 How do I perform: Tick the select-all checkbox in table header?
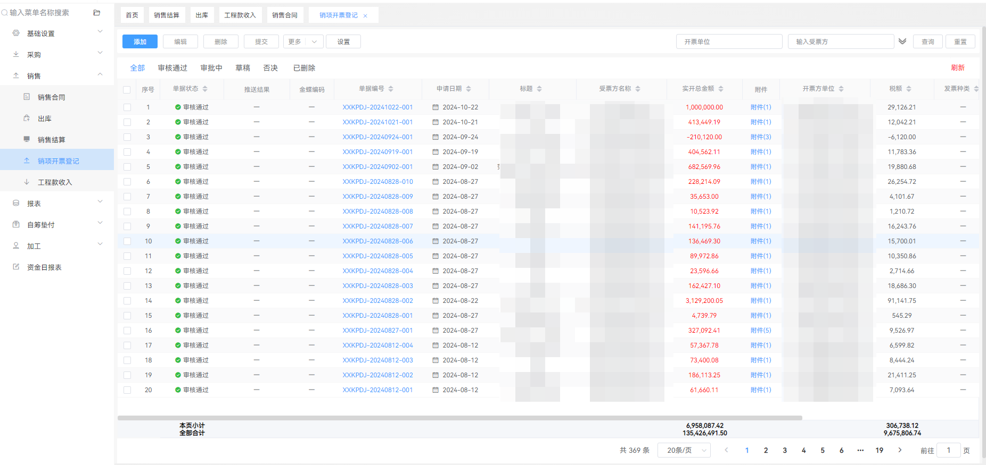pos(127,90)
